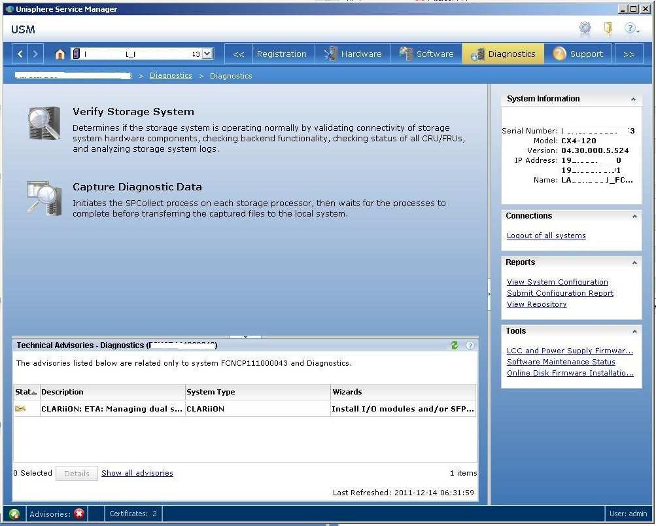Click the Advisories label in status bar
This screenshot has width=656, height=526.
50,514
